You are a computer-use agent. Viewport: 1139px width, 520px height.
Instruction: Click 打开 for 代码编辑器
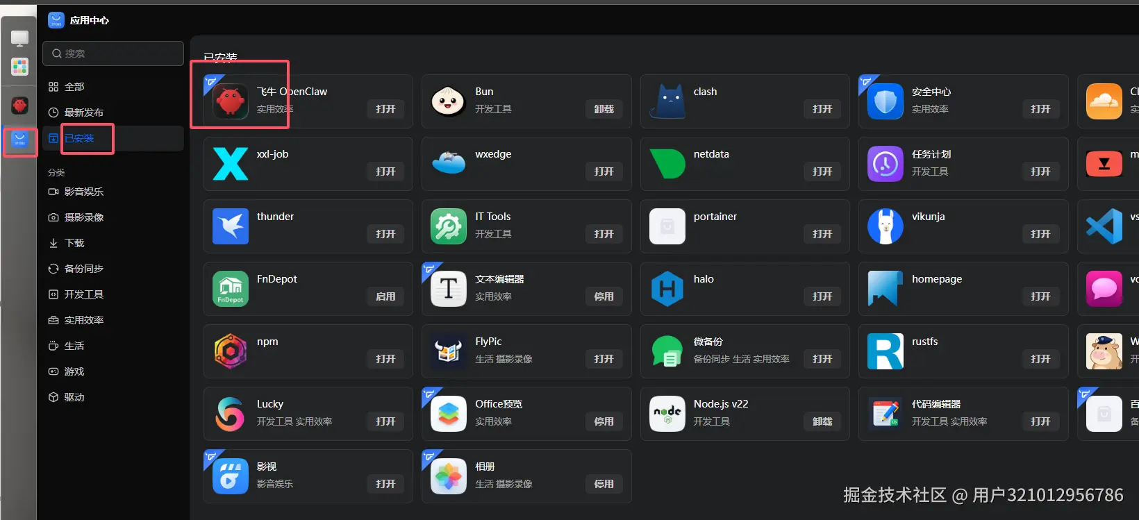[x=1040, y=421]
